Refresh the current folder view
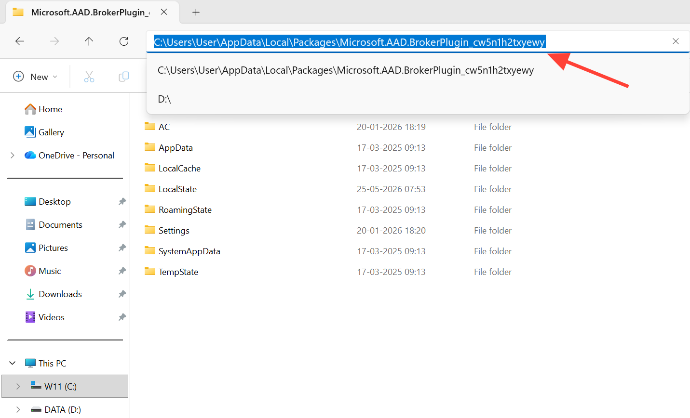 124,41
